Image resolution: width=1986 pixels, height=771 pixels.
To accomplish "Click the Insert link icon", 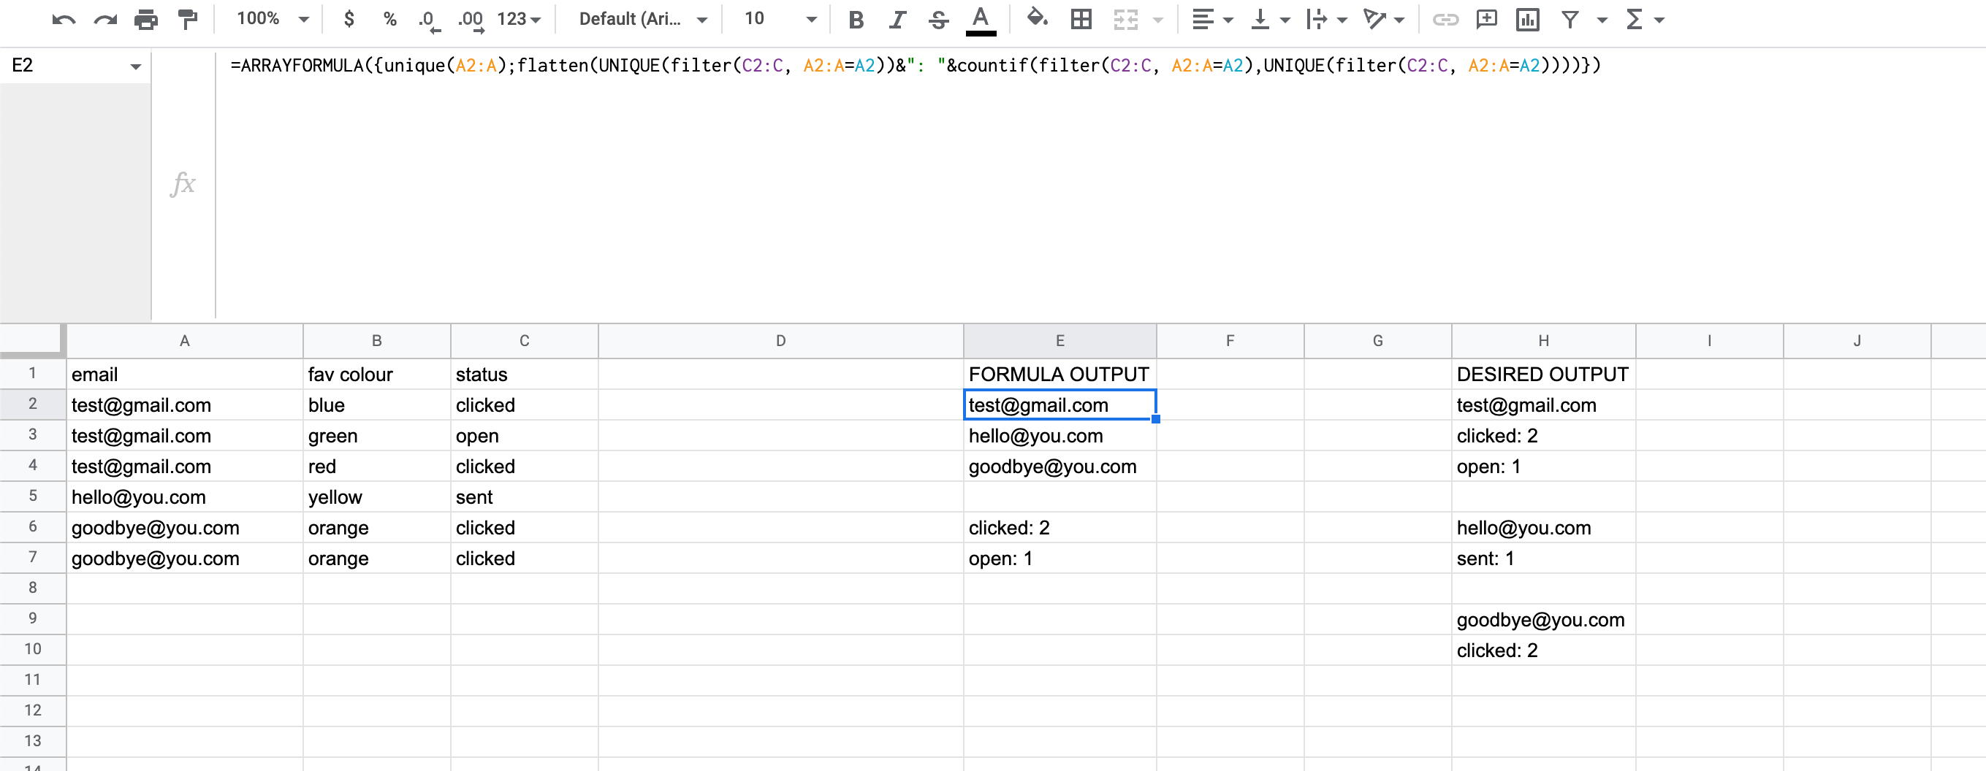I will pos(1445,19).
